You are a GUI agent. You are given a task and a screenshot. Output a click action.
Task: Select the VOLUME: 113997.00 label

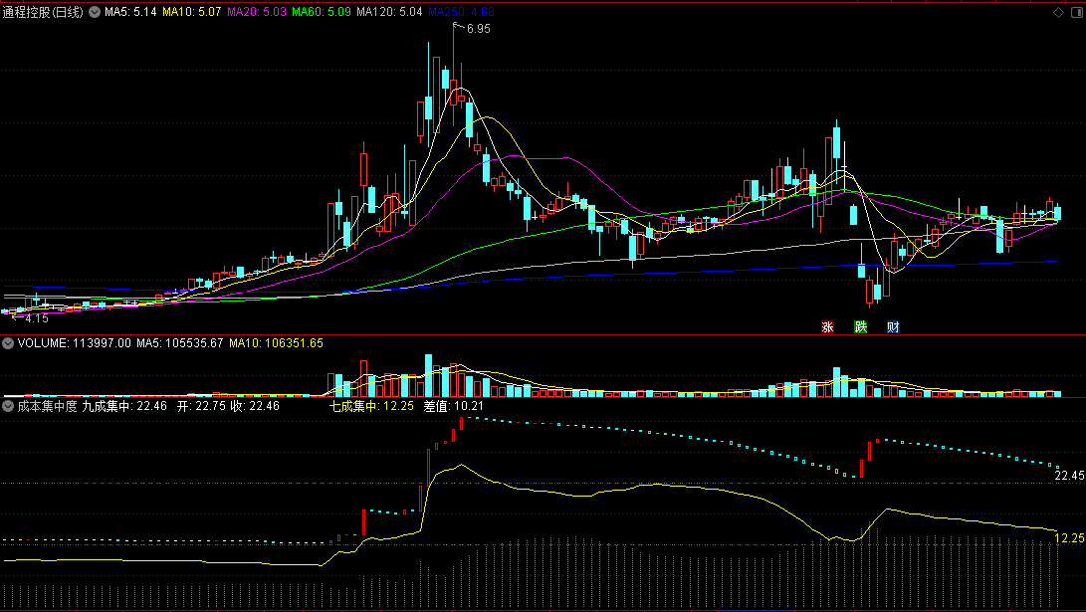(x=74, y=343)
